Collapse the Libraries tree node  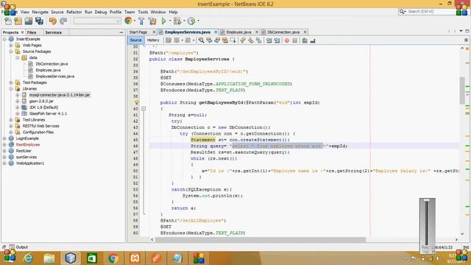11,88
